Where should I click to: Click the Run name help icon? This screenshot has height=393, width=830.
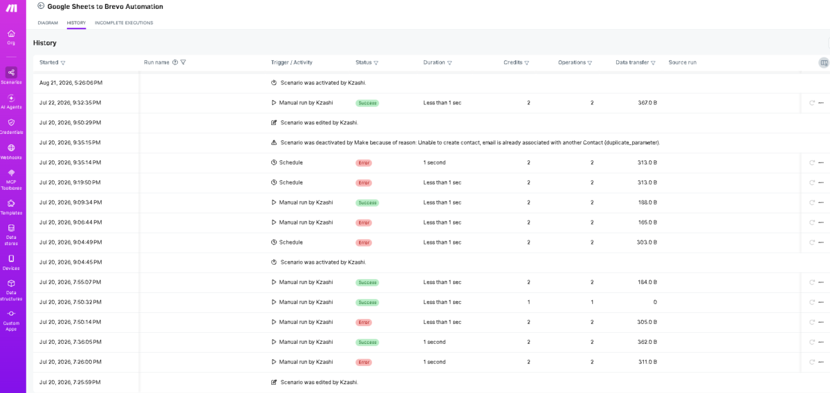pos(175,62)
